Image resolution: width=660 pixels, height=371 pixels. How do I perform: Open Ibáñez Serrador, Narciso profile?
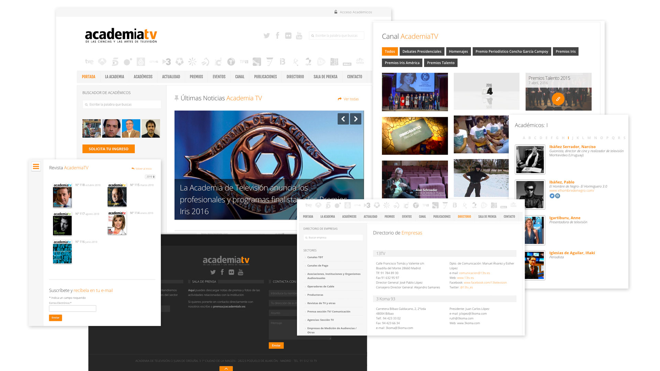[572, 147]
